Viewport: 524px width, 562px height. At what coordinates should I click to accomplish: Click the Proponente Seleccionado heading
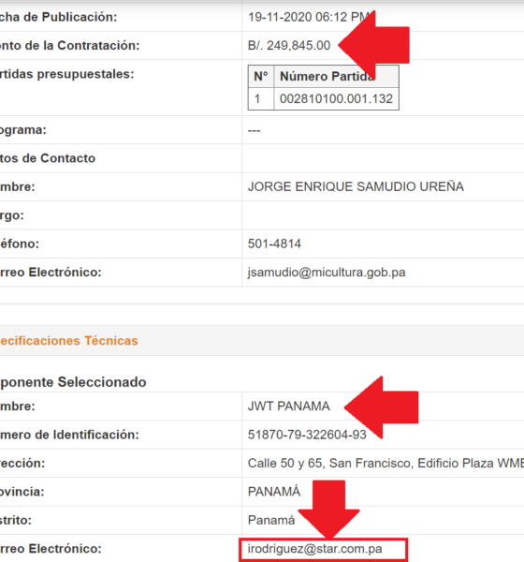tap(73, 382)
